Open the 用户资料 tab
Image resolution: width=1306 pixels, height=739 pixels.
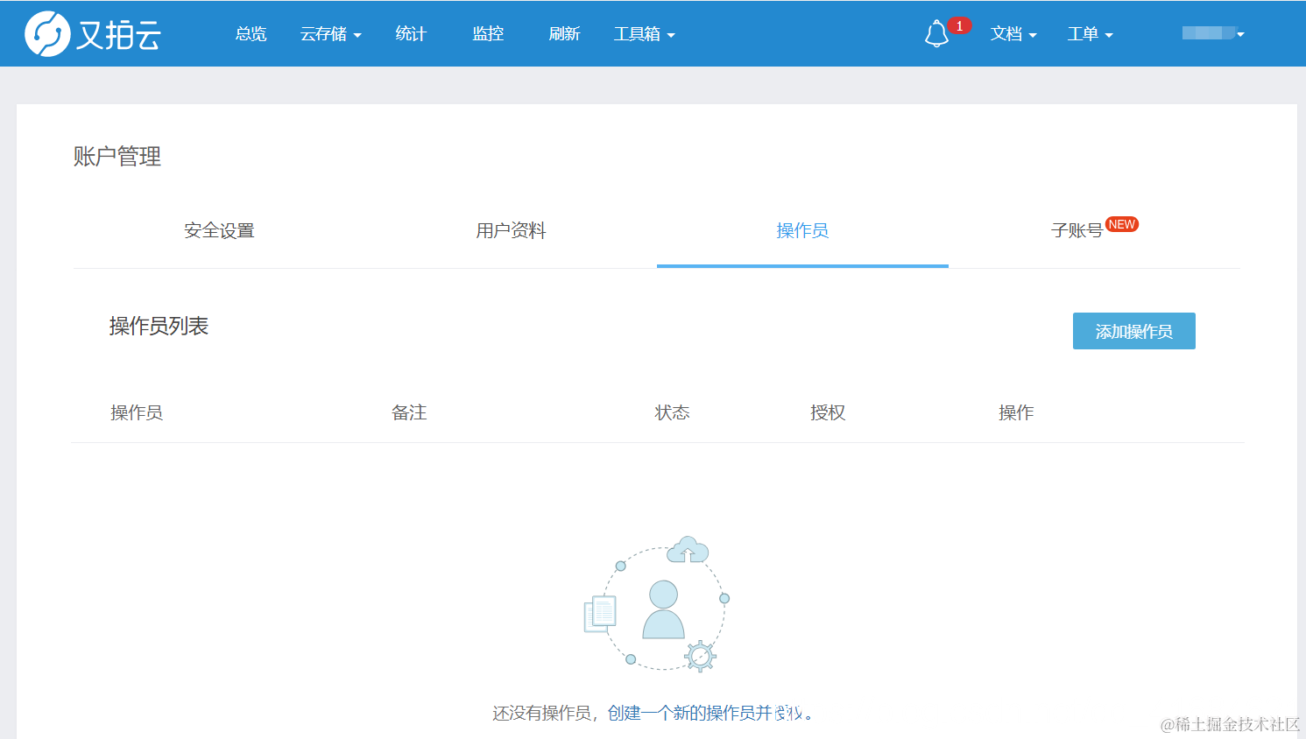tap(511, 230)
